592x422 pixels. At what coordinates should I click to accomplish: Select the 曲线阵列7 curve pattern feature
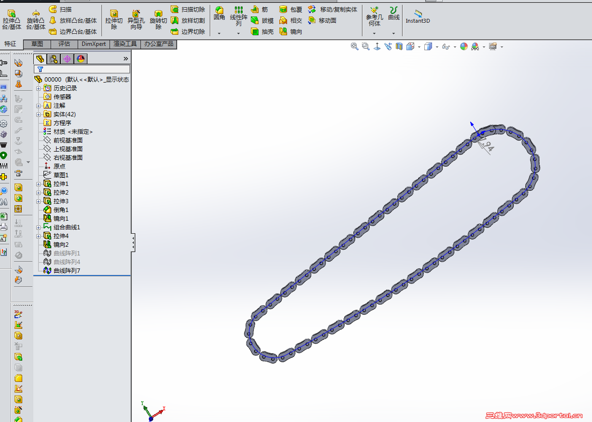(62, 271)
